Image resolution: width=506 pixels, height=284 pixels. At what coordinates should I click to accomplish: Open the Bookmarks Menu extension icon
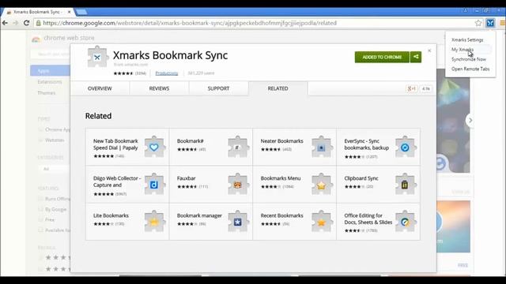[x=322, y=184]
